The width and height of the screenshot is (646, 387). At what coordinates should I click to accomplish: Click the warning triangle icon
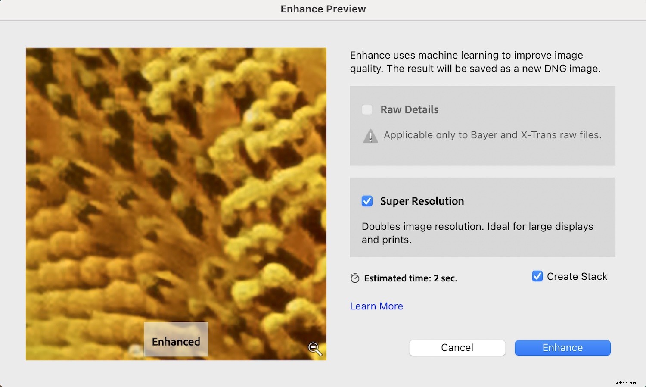point(370,136)
